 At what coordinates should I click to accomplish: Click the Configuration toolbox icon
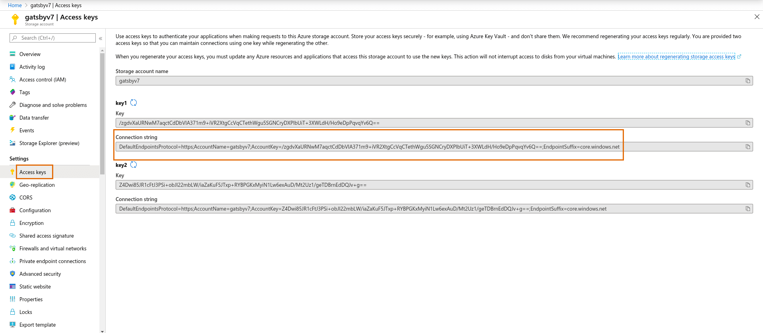13,210
